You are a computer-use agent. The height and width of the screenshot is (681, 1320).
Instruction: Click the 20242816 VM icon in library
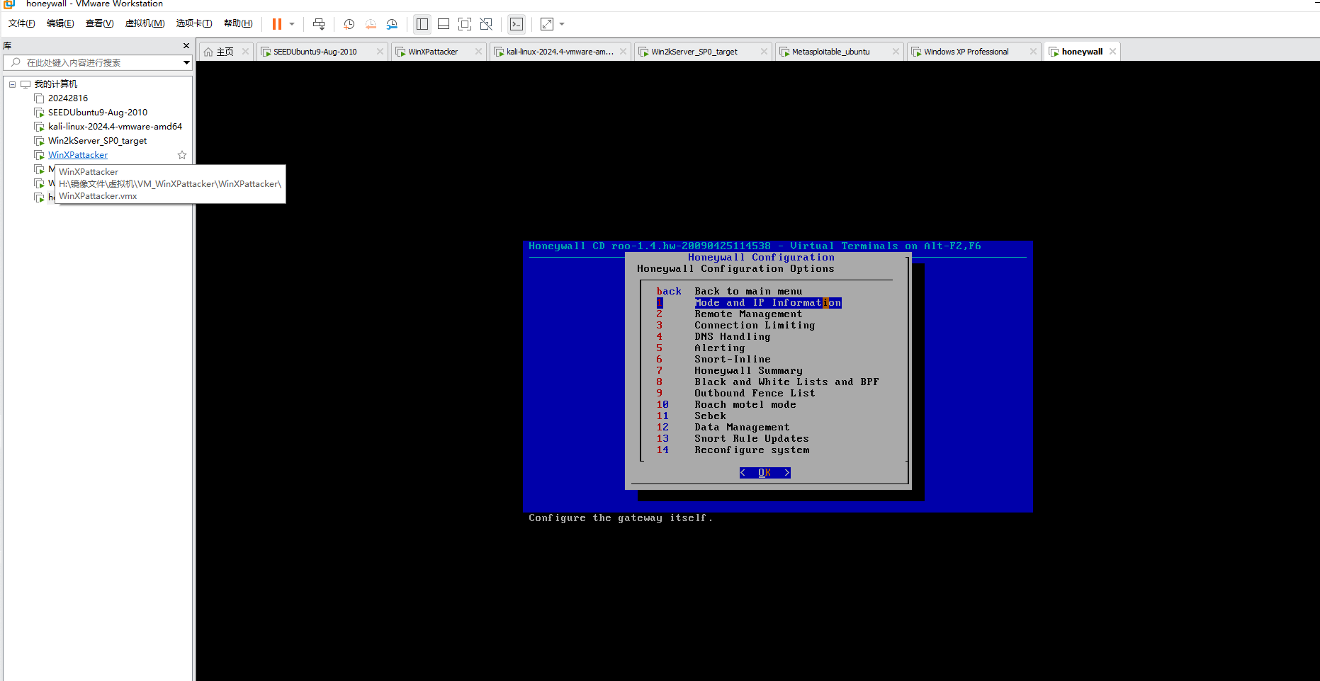pos(40,98)
